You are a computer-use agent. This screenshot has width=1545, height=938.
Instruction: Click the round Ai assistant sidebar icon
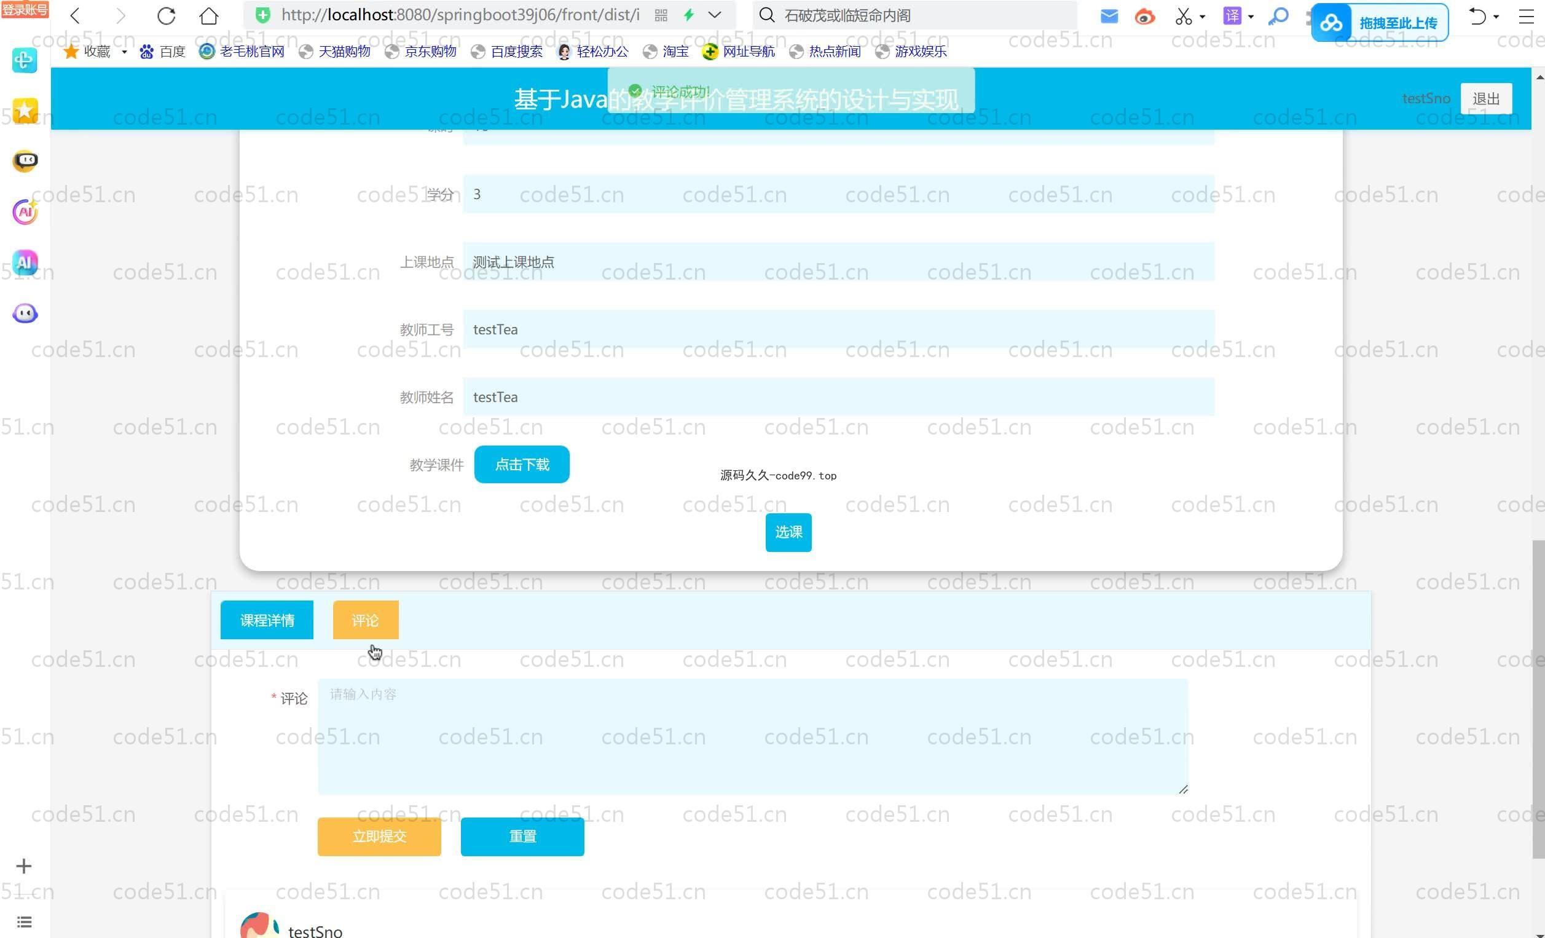pos(25,212)
